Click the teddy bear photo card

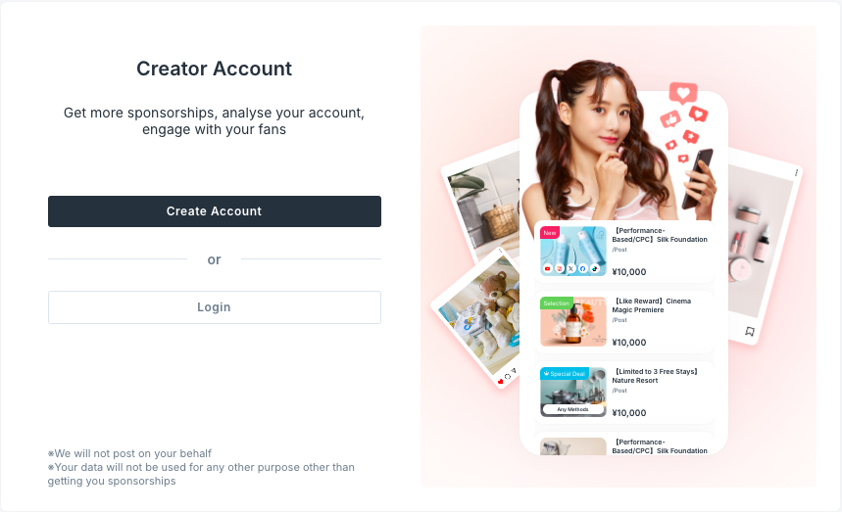tap(477, 316)
